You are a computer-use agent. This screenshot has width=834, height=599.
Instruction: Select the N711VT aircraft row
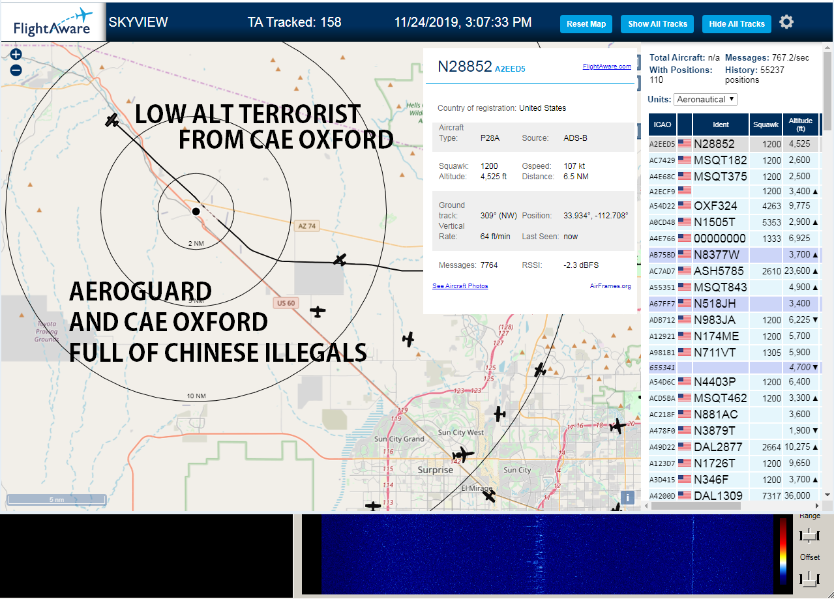(x=735, y=353)
